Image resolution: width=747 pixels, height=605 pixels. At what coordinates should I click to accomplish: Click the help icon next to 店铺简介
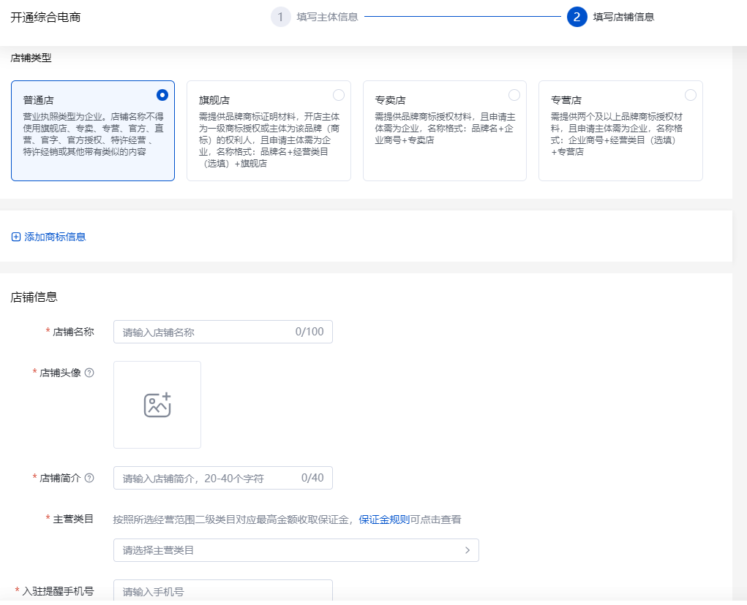click(91, 477)
